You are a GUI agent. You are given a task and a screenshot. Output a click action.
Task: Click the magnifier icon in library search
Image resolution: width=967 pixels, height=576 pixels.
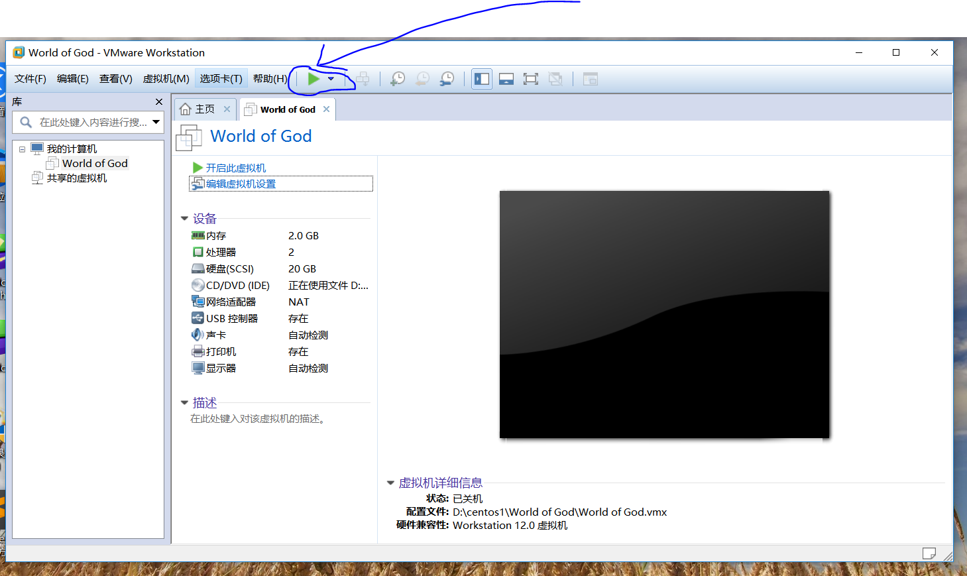point(26,122)
